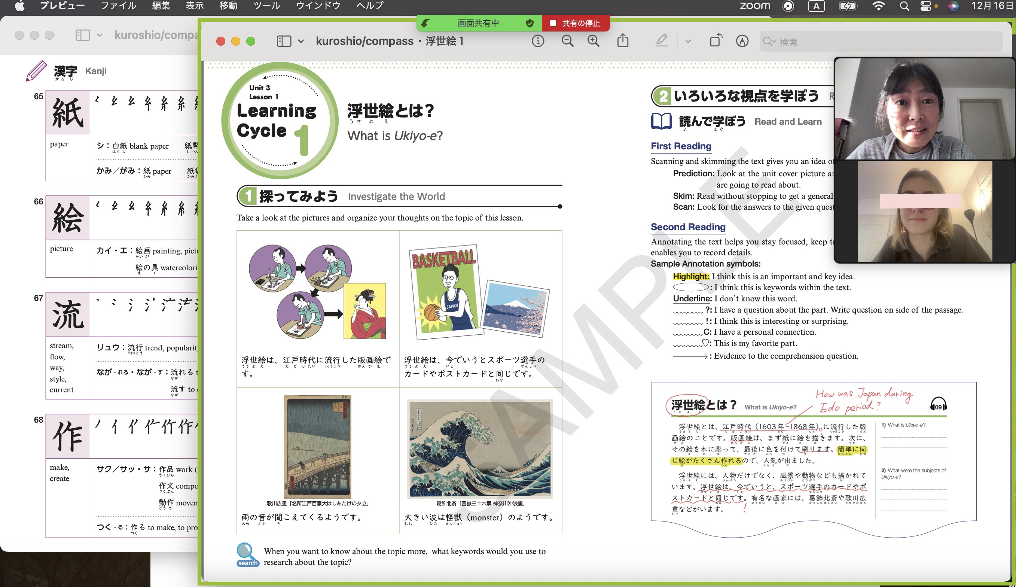
Task: Click the zoom menu bar status item
Action: click(754, 6)
